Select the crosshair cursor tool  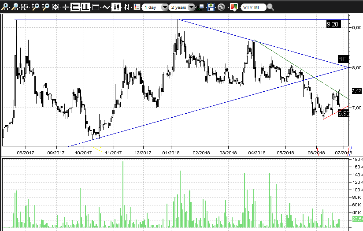[x=66, y=7]
